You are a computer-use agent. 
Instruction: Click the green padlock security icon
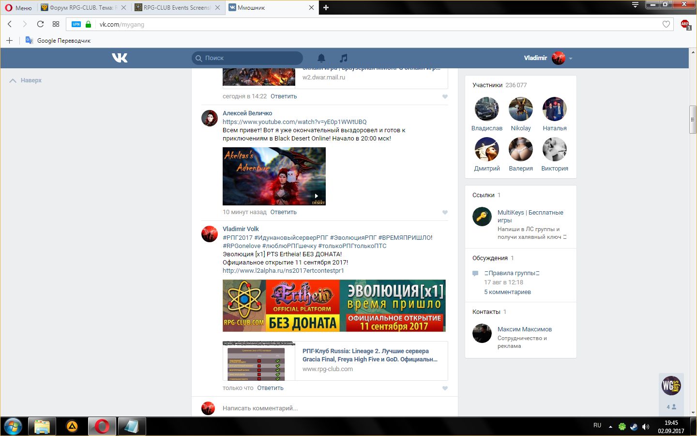(x=88, y=24)
